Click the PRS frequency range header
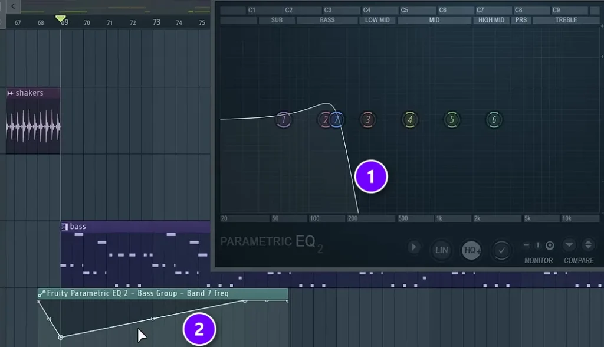 point(521,20)
